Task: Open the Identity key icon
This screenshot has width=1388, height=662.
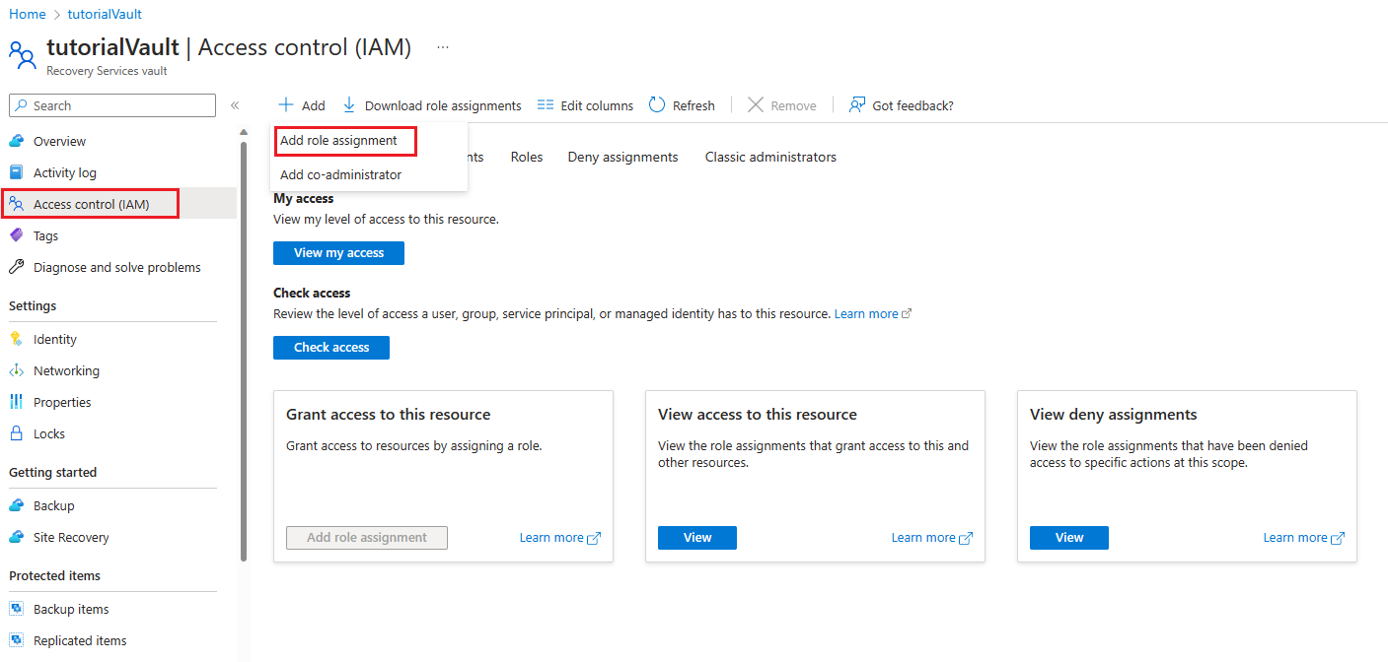Action: [16, 339]
